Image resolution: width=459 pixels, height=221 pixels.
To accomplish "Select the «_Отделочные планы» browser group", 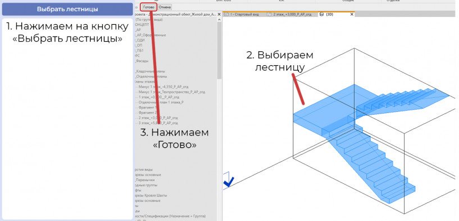I will point(151,76).
